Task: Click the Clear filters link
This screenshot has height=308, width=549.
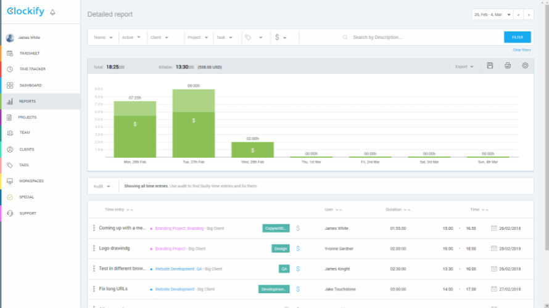Action: click(521, 50)
